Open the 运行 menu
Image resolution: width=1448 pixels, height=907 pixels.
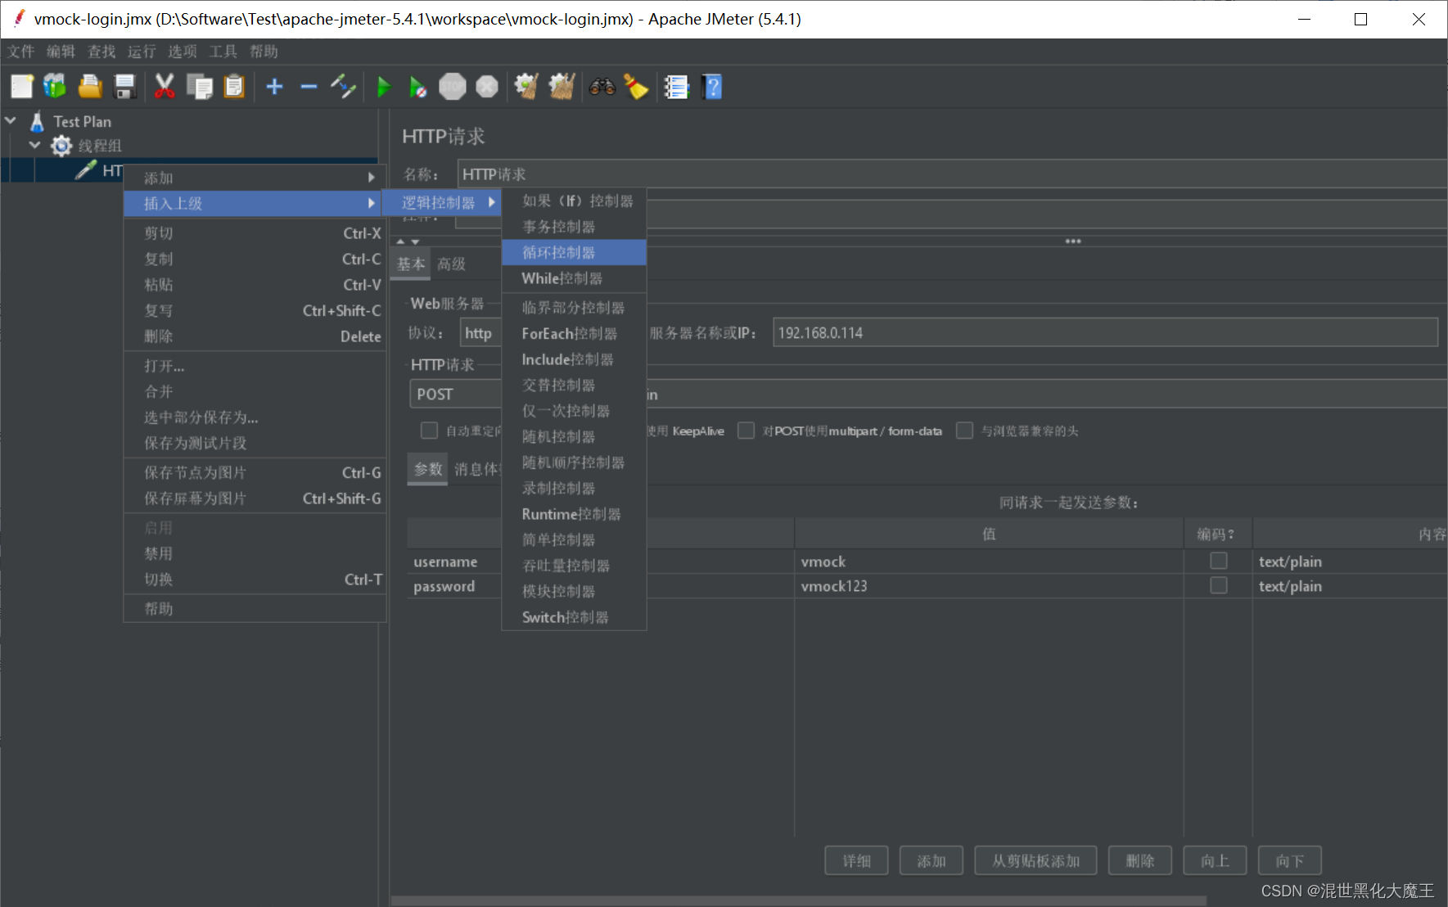tap(142, 52)
